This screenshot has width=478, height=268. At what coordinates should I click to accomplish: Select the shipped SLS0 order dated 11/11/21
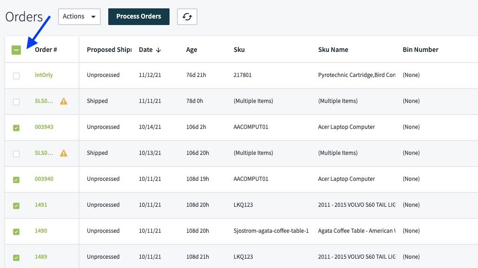[x=16, y=102]
